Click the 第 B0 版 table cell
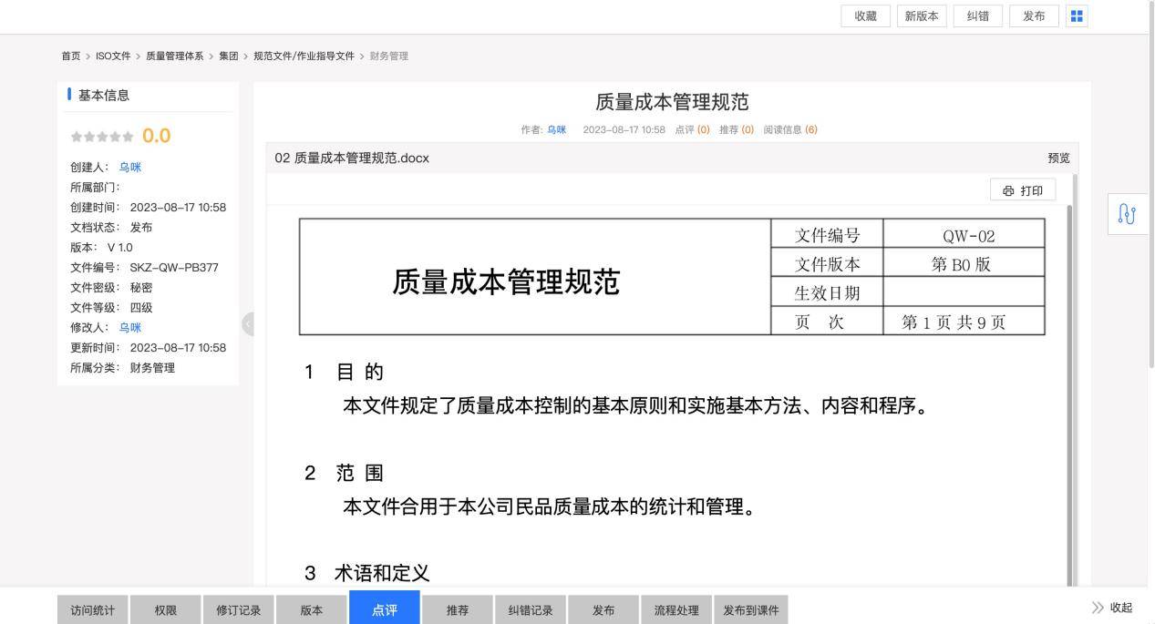 [964, 263]
